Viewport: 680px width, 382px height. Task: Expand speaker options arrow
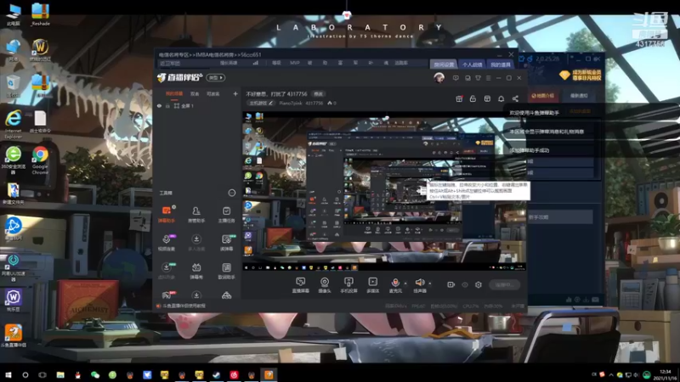coord(430,284)
